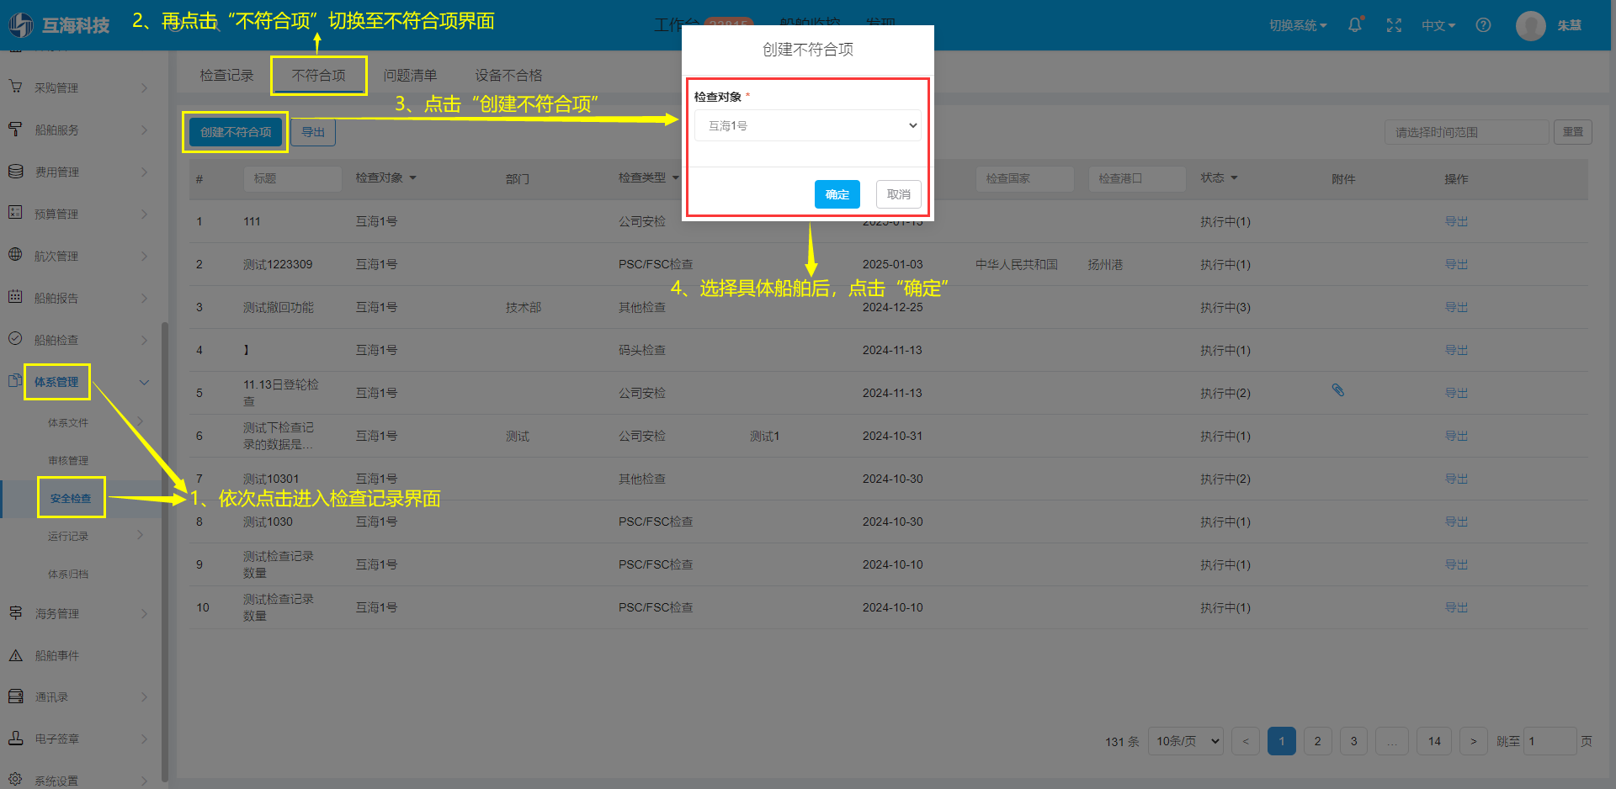The image size is (1616, 789).
Task: Open 检查类型 column filter dropdown
Action: click(675, 178)
